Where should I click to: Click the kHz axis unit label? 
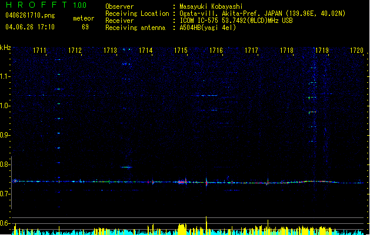click(x=5, y=48)
